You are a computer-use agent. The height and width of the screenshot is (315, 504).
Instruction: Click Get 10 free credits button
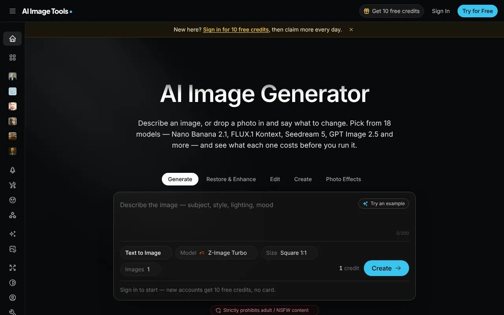[x=391, y=11]
